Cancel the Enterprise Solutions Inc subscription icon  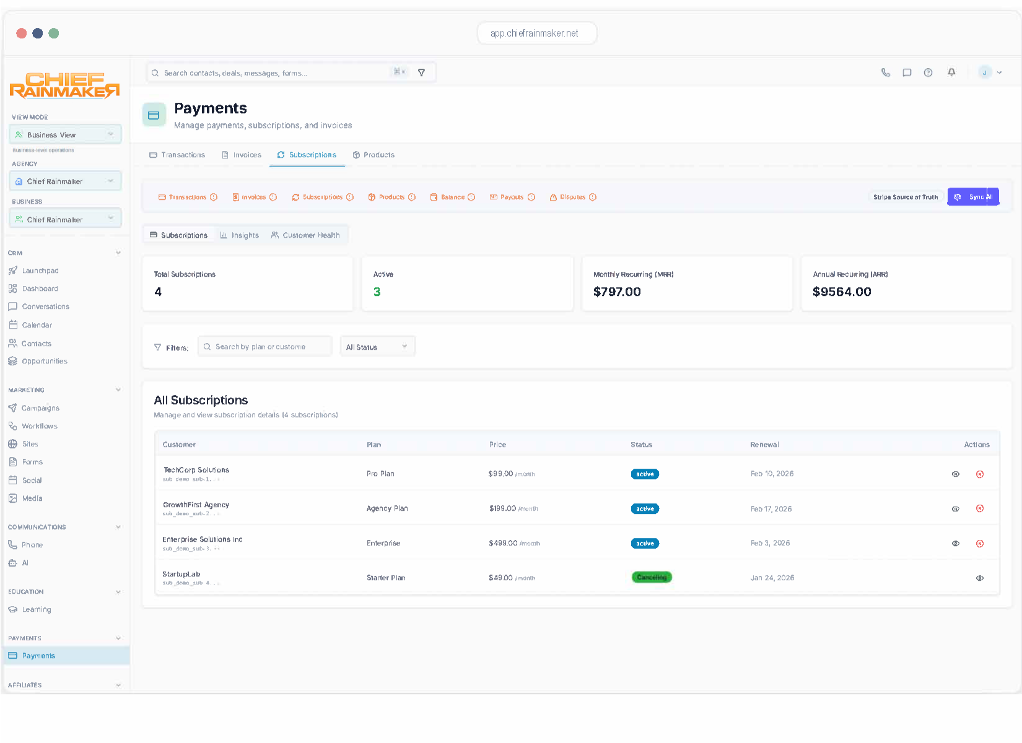click(980, 544)
